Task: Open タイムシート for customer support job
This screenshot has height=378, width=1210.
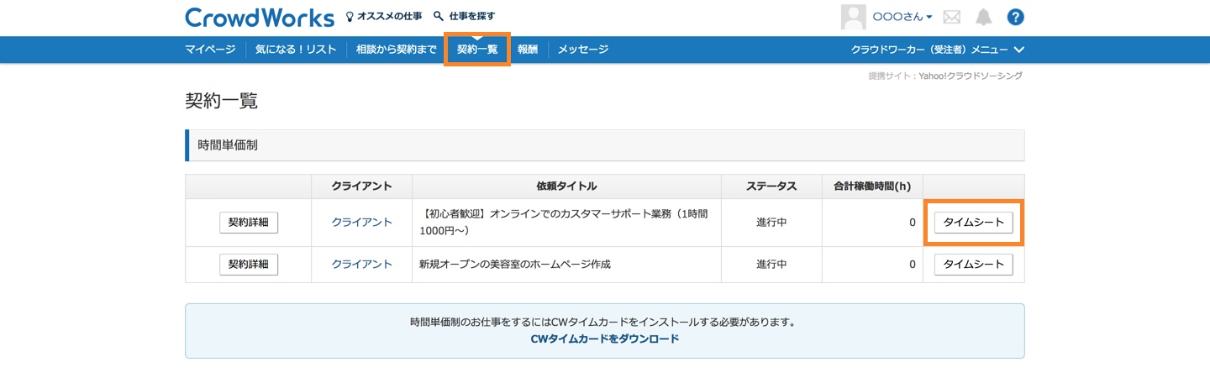Action: [973, 223]
